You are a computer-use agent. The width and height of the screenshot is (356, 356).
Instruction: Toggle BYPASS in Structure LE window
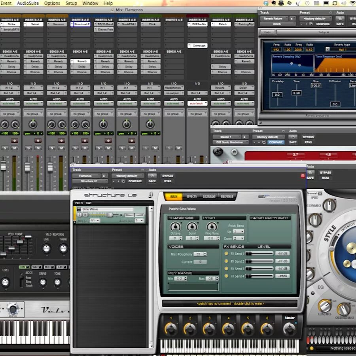tap(168, 176)
